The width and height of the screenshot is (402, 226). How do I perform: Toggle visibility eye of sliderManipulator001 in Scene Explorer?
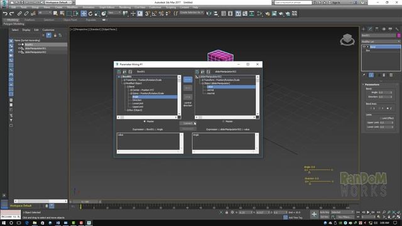(19, 48)
